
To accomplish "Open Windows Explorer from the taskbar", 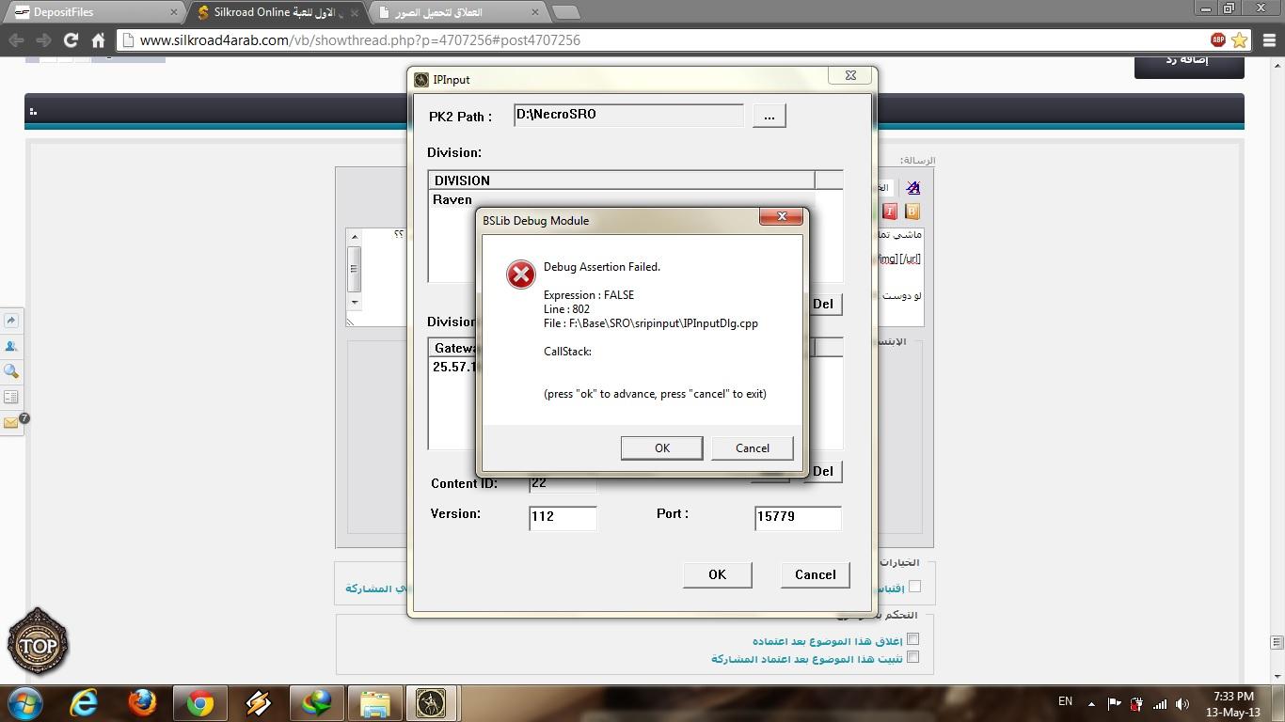I will click(374, 702).
